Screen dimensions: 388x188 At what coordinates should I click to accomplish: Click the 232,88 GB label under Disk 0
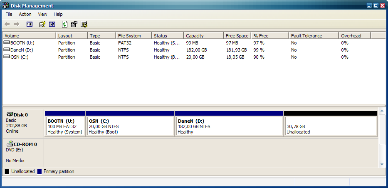(x=16, y=126)
